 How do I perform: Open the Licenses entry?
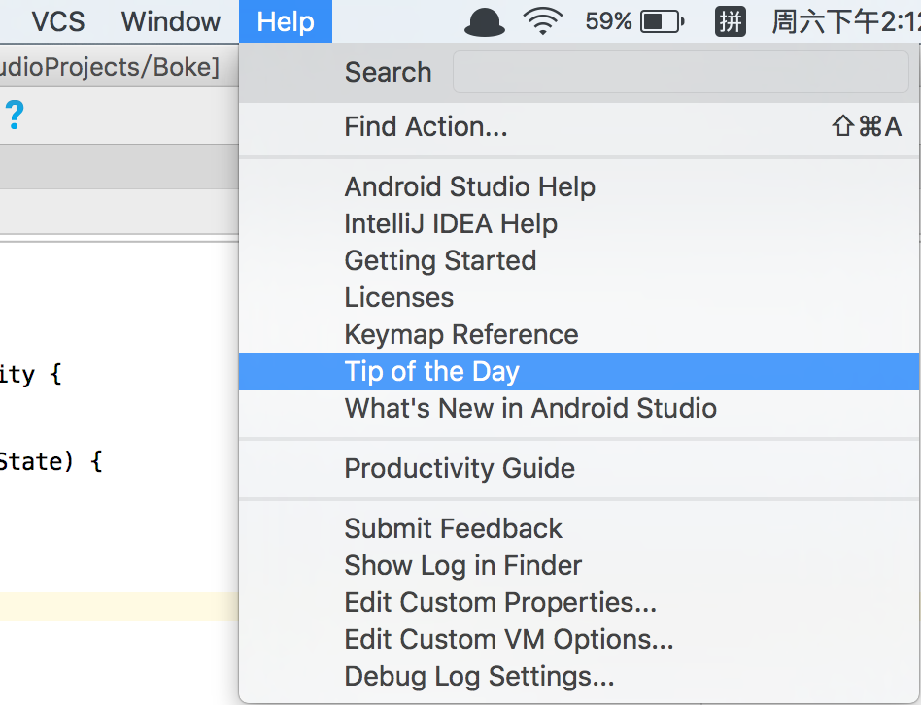point(579,298)
